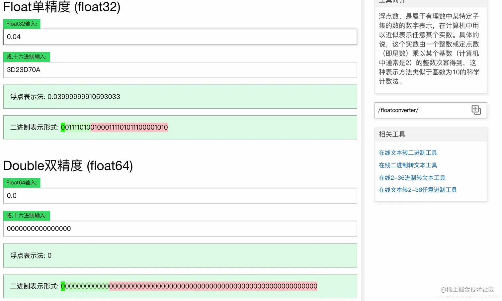The width and height of the screenshot is (502, 301).
Task: Click the float64 binary representation zeros
Action: (x=189, y=286)
